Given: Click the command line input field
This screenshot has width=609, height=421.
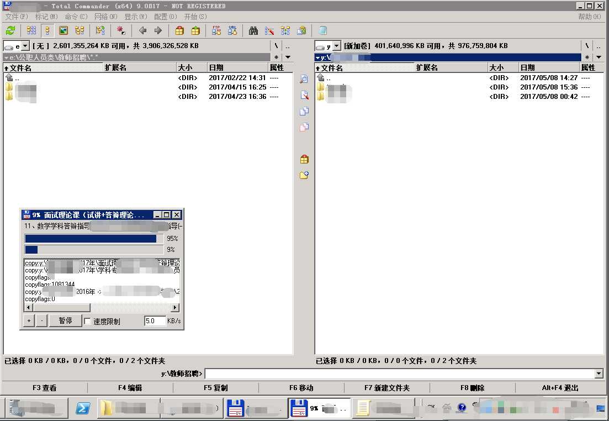Looking at the screenshot, I should click(x=400, y=373).
